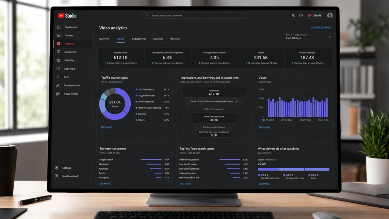The width and height of the screenshot is (389, 219).
Task: Click the Facebook external source row
Action: (x=134, y=168)
